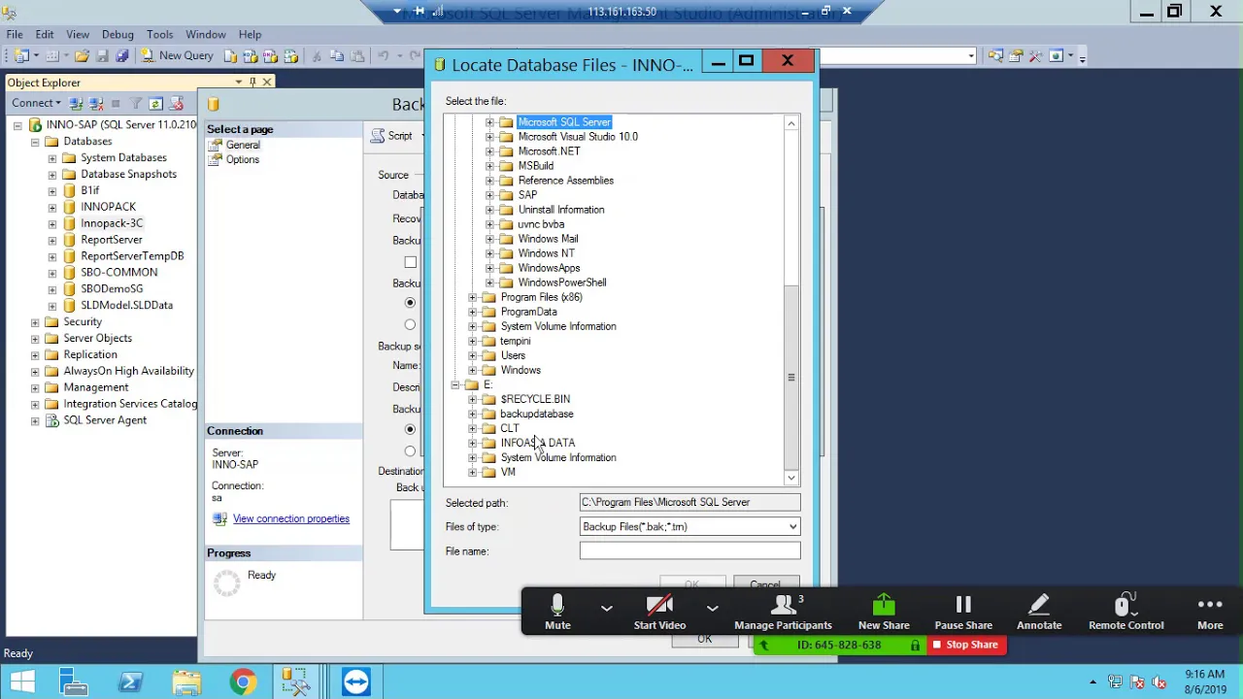Select the Microsoft SQL Server folder
This screenshot has height=699, width=1243.
click(564, 122)
